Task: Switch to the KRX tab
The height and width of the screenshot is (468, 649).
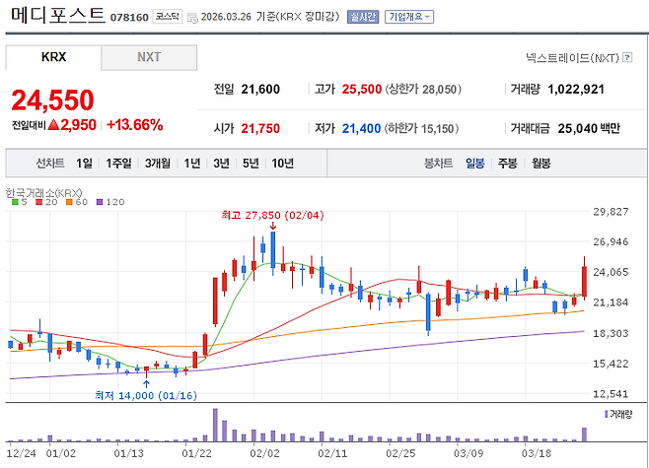Action: (x=53, y=57)
